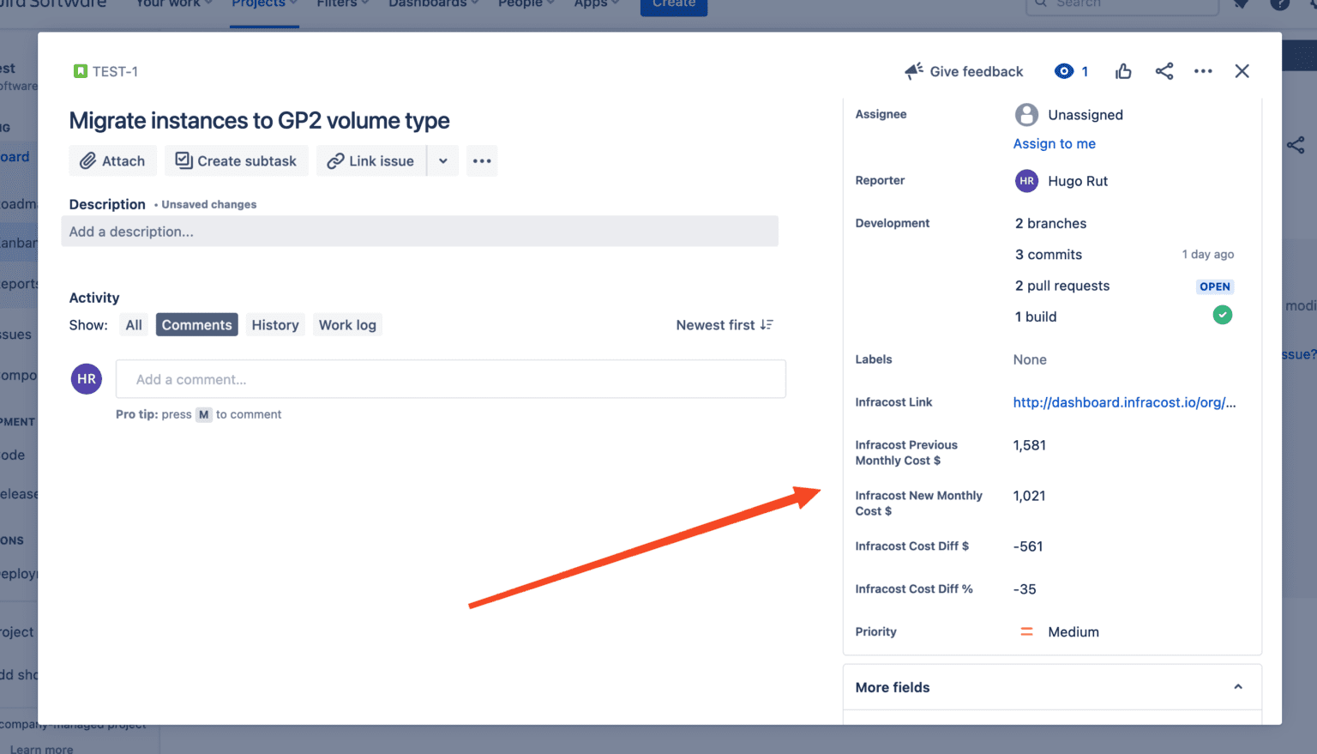Click the Assign to me link

[x=1055, y=143]
